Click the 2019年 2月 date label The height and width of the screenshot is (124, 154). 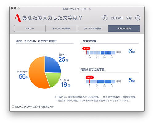[121, 18]
